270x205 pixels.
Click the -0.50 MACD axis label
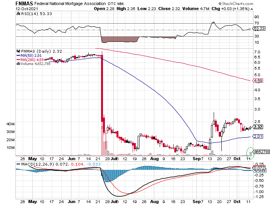pyautogui.click(x=259, y=181)
